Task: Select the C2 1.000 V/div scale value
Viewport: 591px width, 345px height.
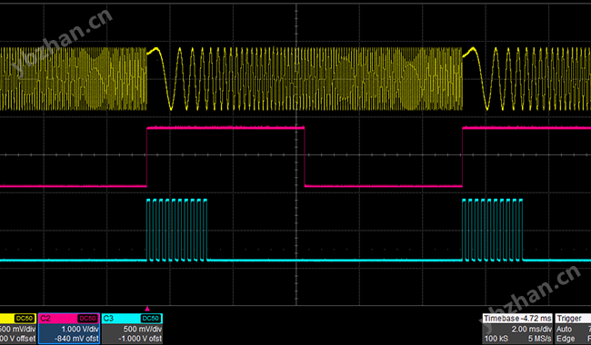Action: pos(80,329)
